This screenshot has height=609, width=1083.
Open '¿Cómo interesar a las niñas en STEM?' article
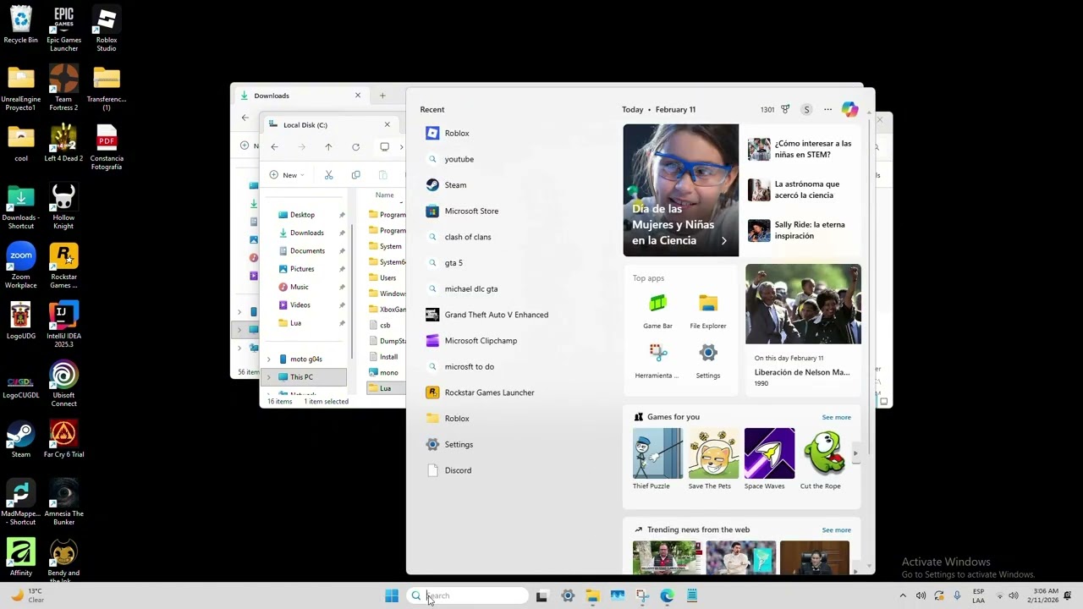point(801,149)
